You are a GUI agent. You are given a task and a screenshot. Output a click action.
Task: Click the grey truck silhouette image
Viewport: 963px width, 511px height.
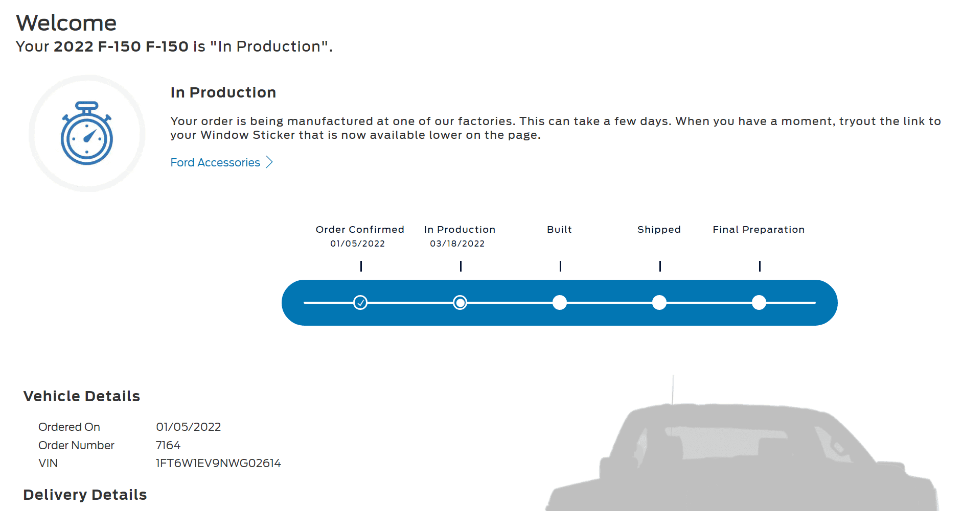click(741, 454)
